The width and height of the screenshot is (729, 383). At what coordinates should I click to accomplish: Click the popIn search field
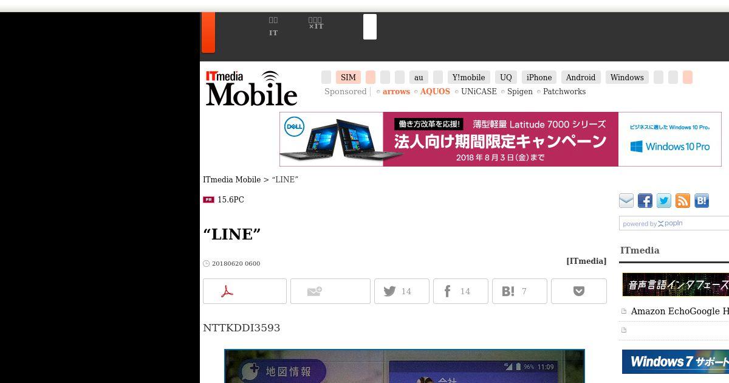pos(674,223)
